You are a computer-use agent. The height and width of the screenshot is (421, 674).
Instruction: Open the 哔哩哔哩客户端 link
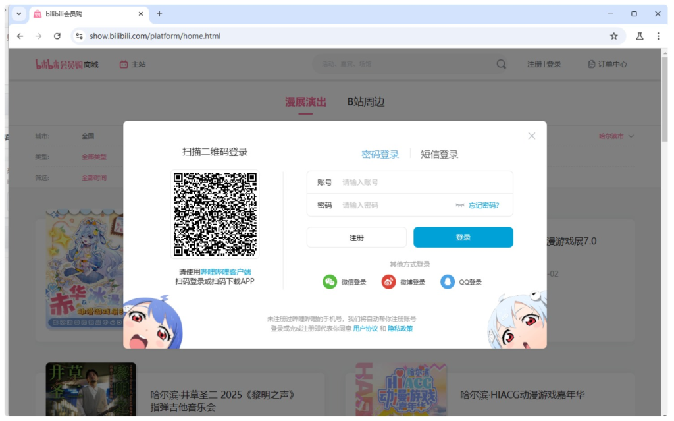(226, 272)
